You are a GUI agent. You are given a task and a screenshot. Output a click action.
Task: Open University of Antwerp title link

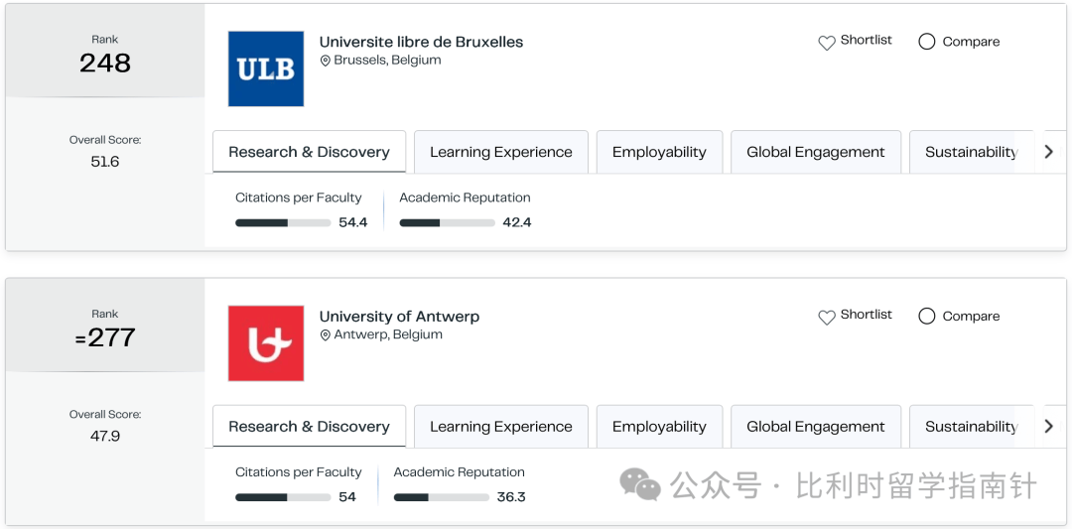(x=399, y=317)
